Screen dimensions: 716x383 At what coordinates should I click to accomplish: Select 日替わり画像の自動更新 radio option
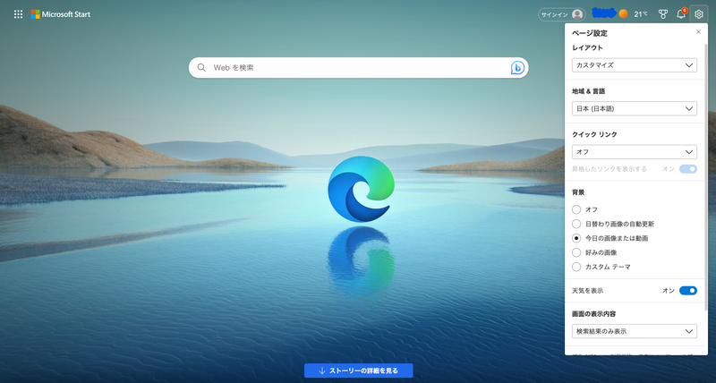coord(576,224)
